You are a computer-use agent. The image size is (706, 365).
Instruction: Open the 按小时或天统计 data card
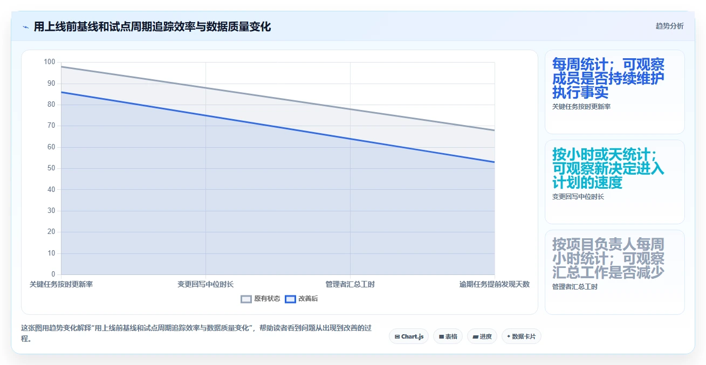[614, 182]
